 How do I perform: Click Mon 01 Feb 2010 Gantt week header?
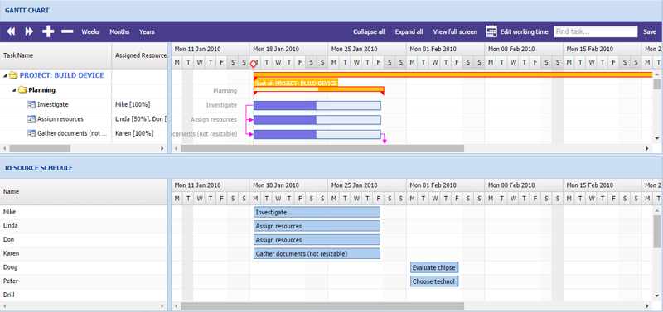pos(445,49)
